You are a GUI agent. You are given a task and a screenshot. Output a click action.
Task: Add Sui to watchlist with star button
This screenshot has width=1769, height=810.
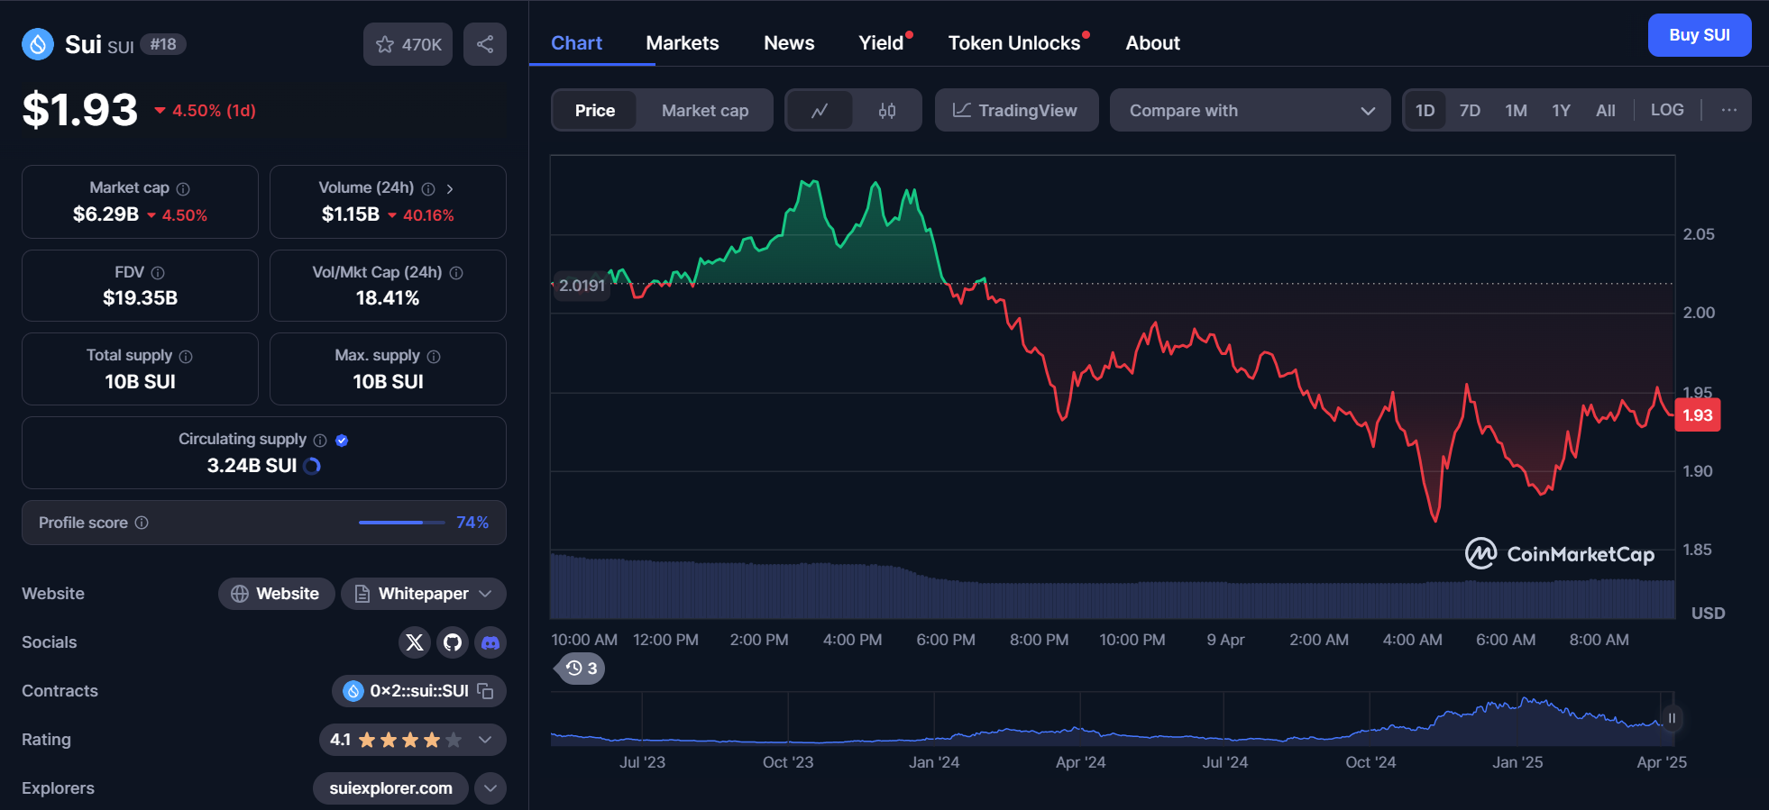(x=408, y=44)
